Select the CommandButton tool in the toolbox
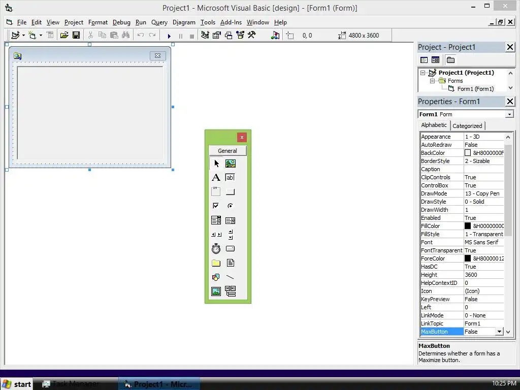This screenshot has height=390, width=520. [231, 191]
